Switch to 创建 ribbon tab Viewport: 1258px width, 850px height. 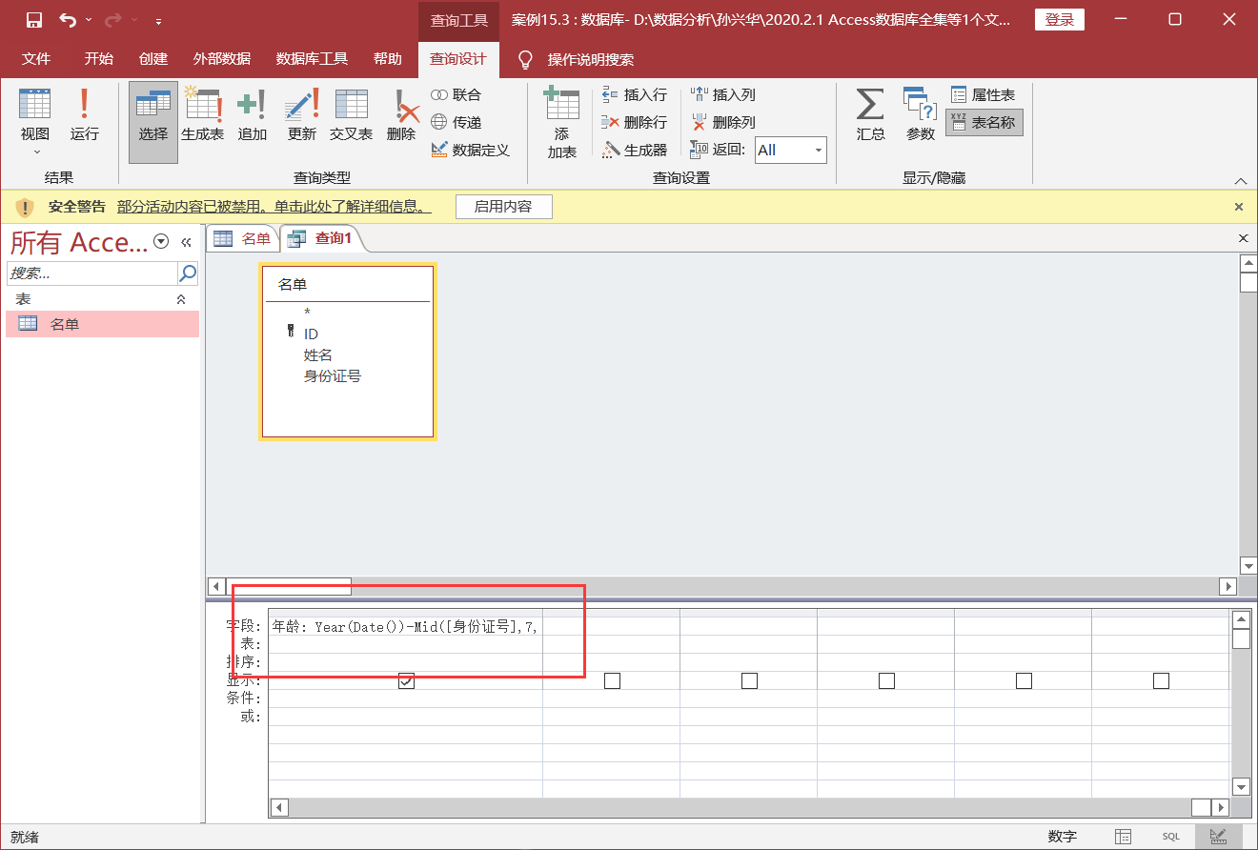coord(153,59)
